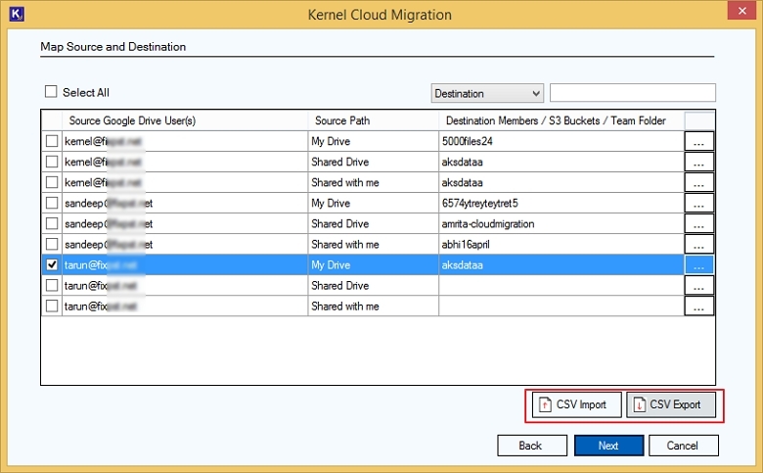Select aksdataa in the highlighted tarun row
The width and height of the screenshot is (763, 473).
click(561, 265)
